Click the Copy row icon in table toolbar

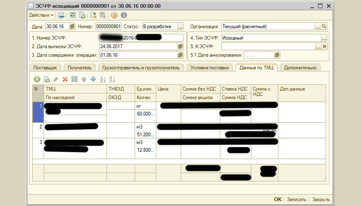tap(47, 79)
